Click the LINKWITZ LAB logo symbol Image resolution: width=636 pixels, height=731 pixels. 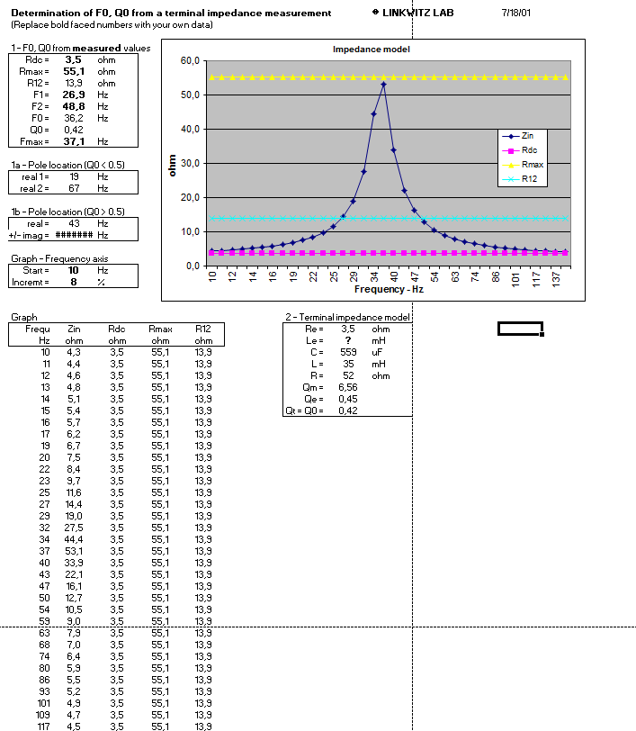pyautogui.click(x=374, y=14)
